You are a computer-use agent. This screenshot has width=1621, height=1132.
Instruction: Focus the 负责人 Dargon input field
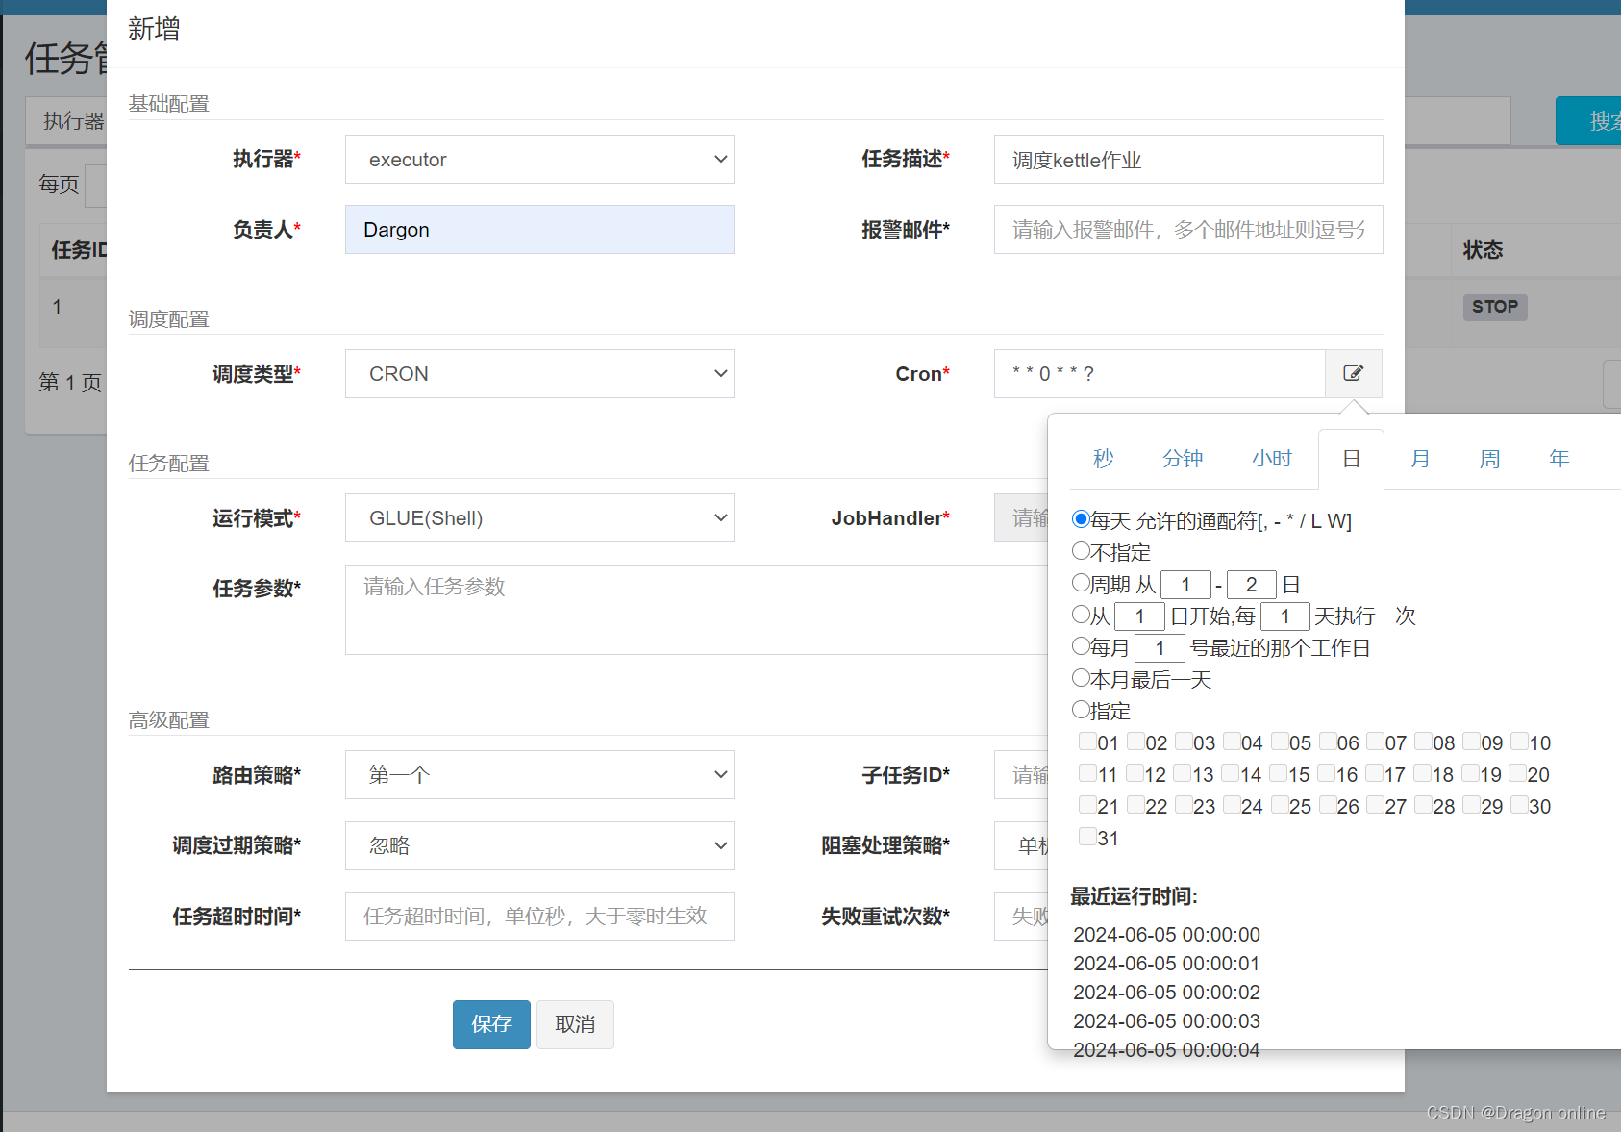[539, 230]
